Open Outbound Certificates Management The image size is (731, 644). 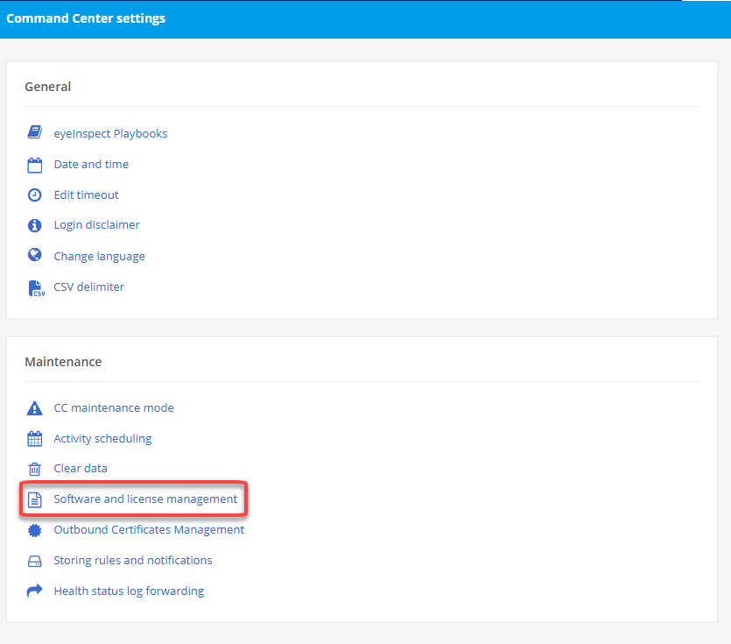tap(149, 530)
